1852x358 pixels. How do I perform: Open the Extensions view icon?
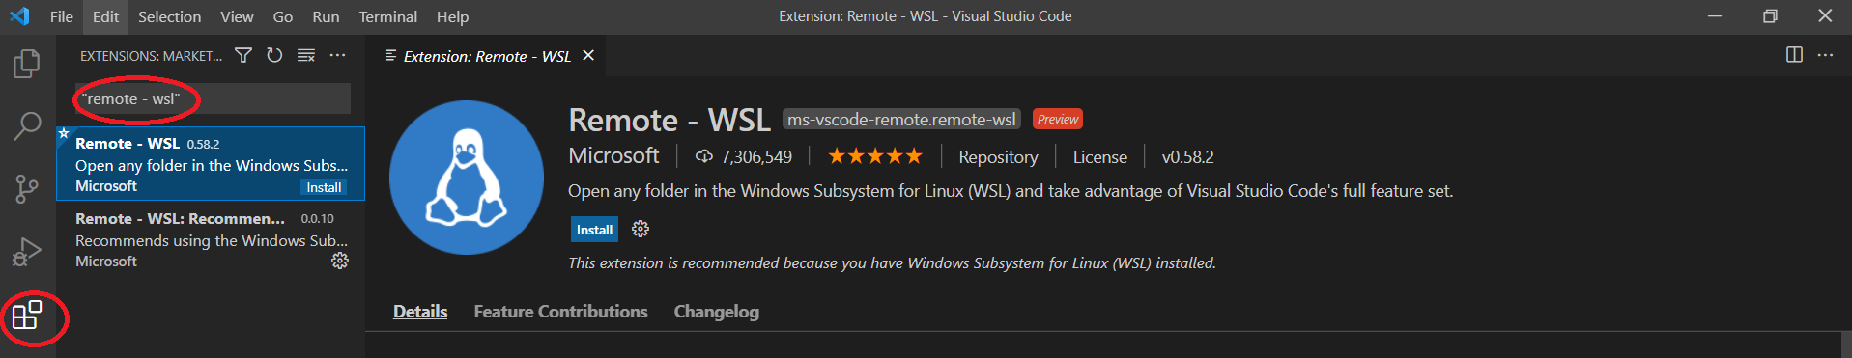point(27,316)
